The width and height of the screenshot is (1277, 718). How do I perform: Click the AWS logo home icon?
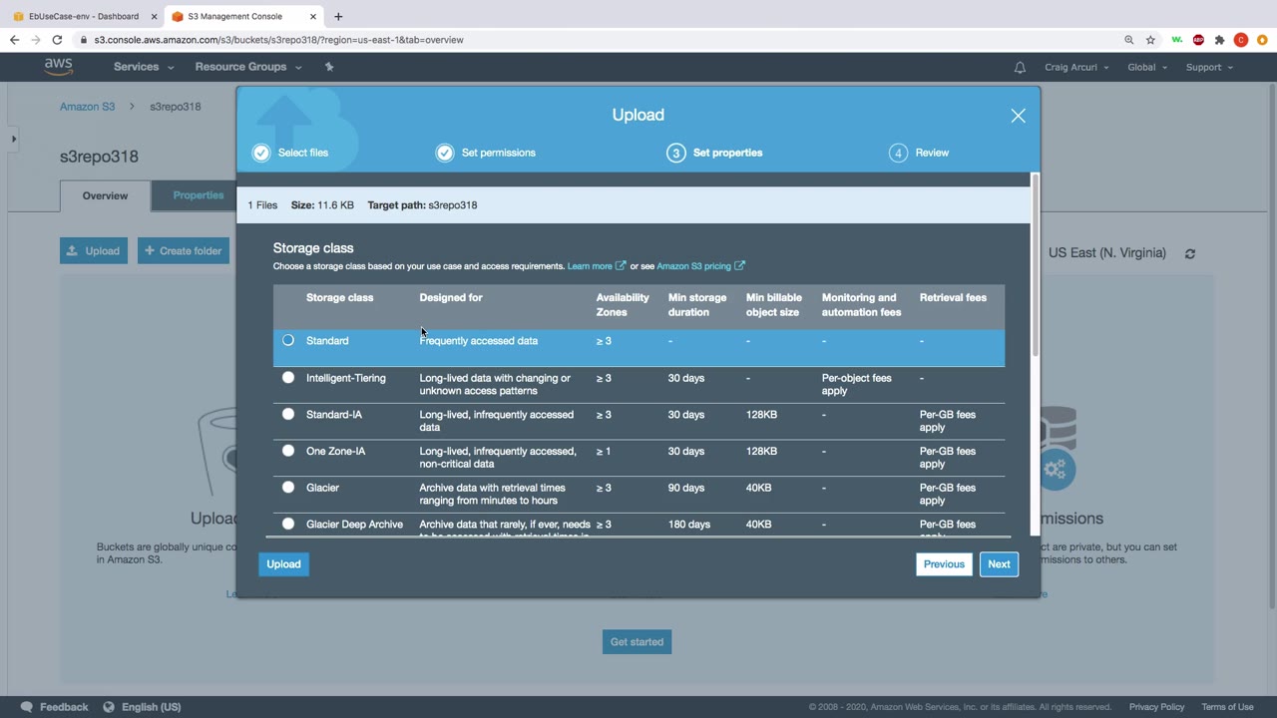[58, 67]
